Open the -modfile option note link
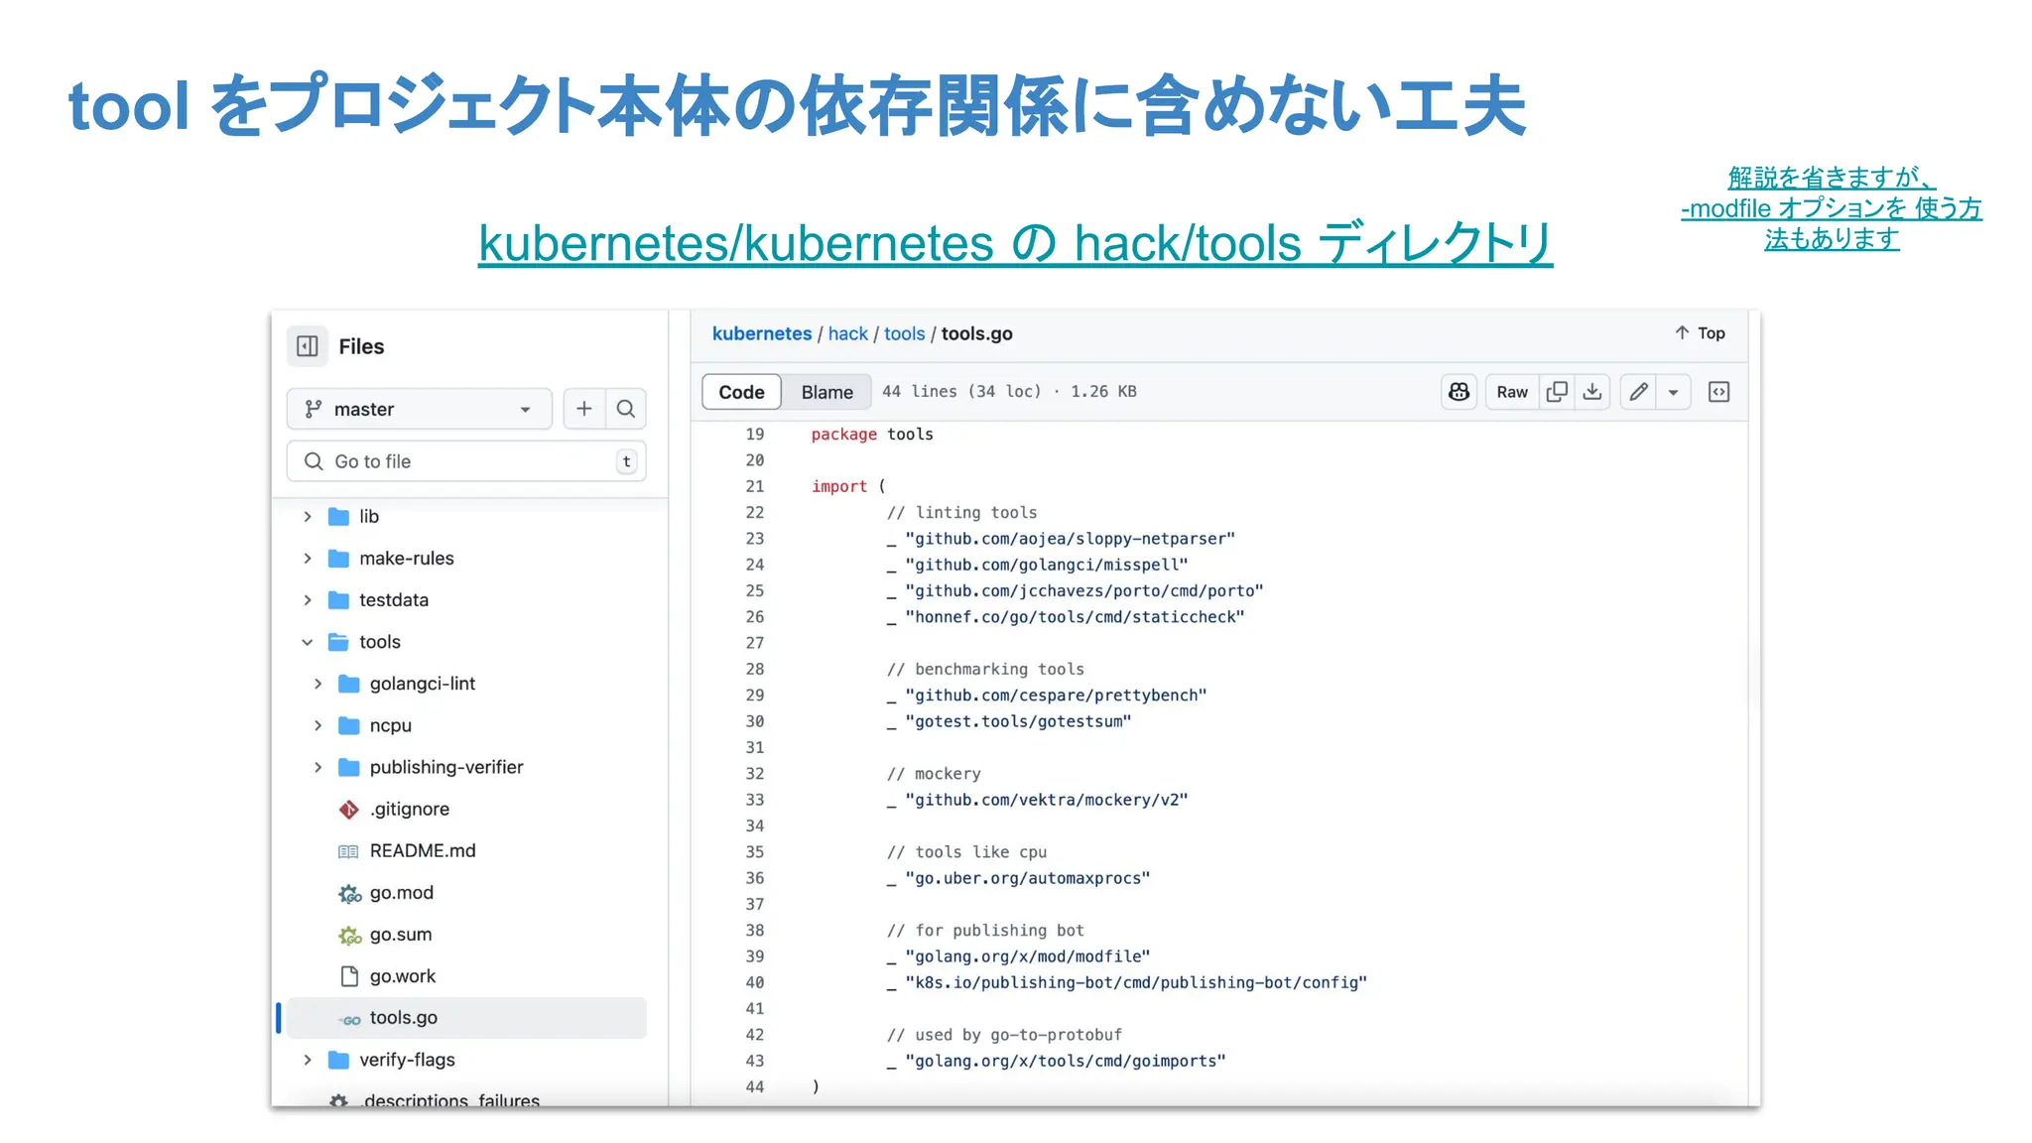This screenshot has height=1143, width=2032. click(x=1832, y=208)
